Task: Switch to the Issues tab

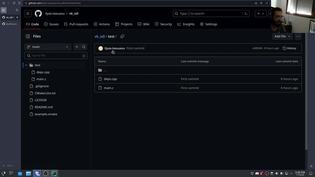Action: click(x=51, y=24)
